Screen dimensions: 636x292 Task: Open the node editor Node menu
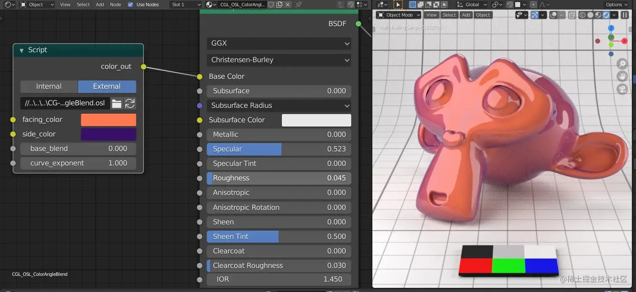tap(115, 5)
